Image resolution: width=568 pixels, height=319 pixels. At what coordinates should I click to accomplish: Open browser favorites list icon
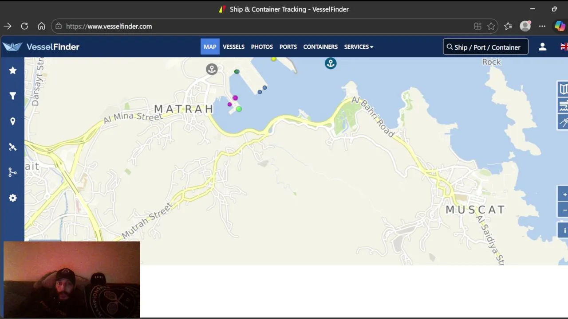(x=508, y=26)
